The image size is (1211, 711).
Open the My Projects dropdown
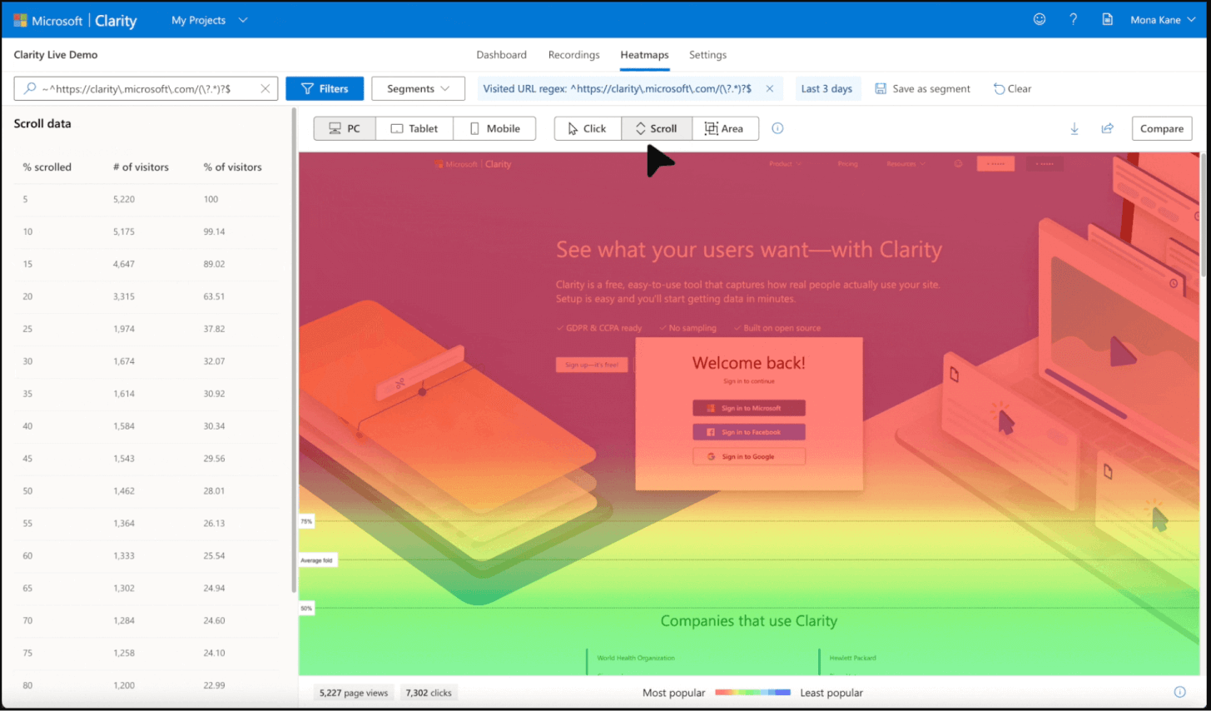[x=208, y=19]
